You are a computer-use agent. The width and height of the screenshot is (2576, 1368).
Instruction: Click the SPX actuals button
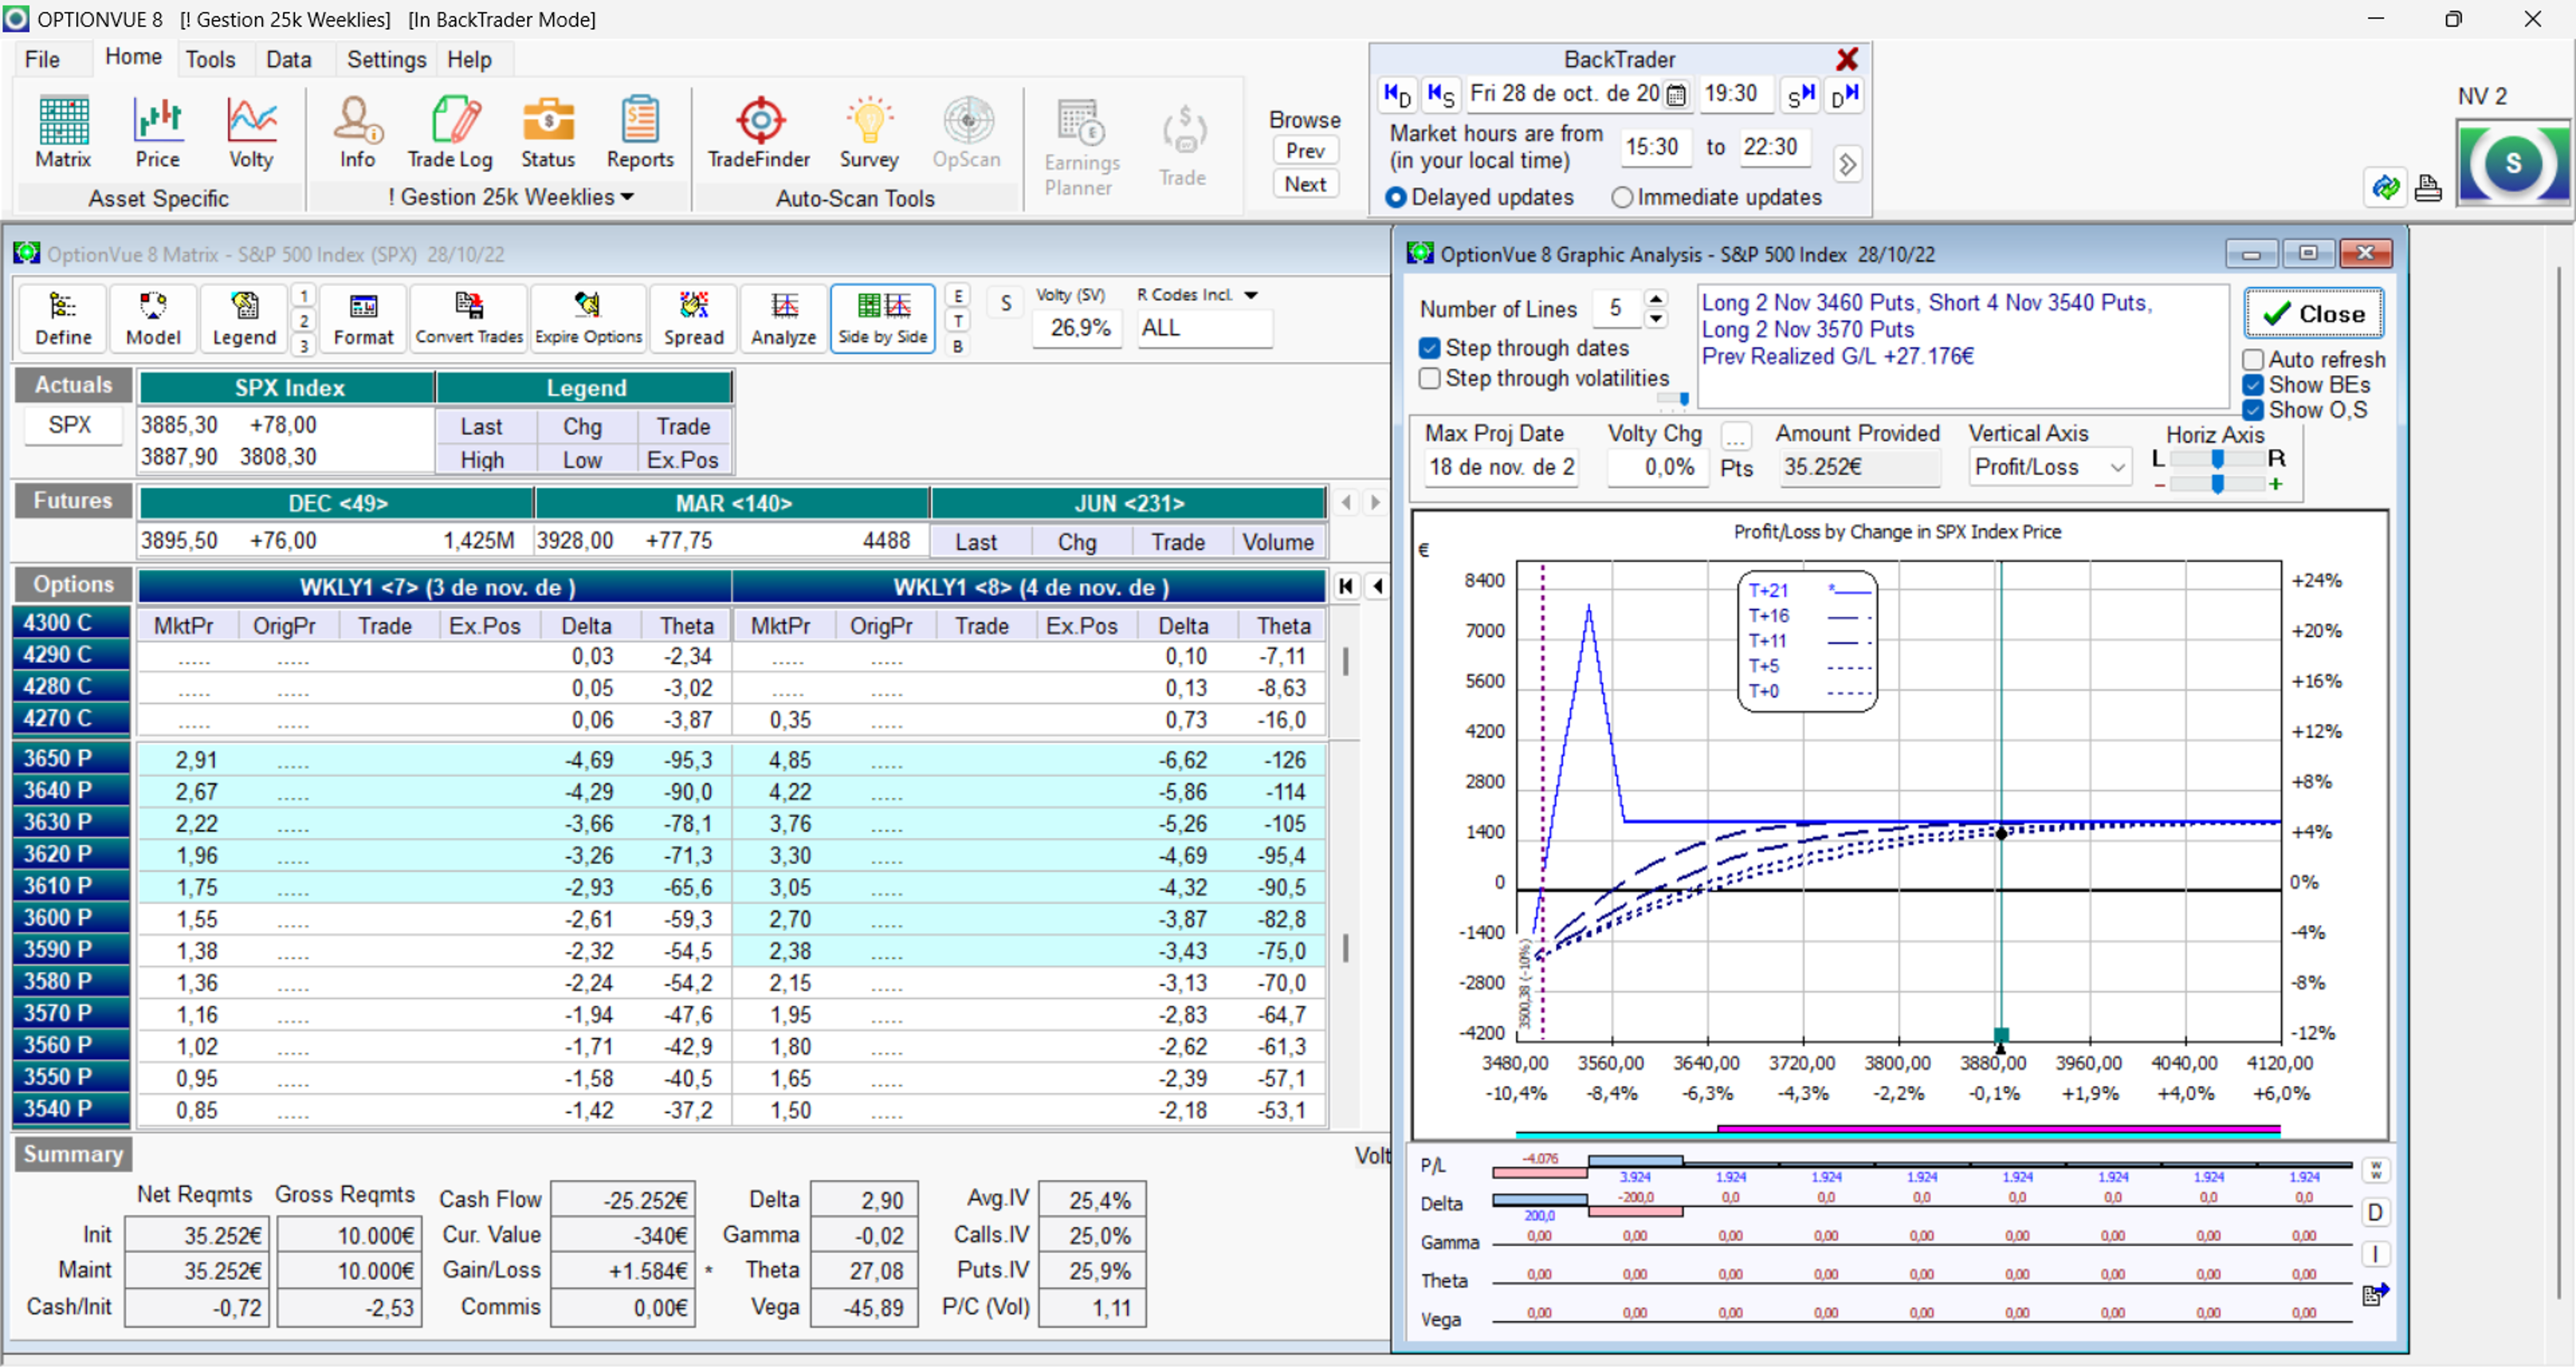click(x=70, y=425)
